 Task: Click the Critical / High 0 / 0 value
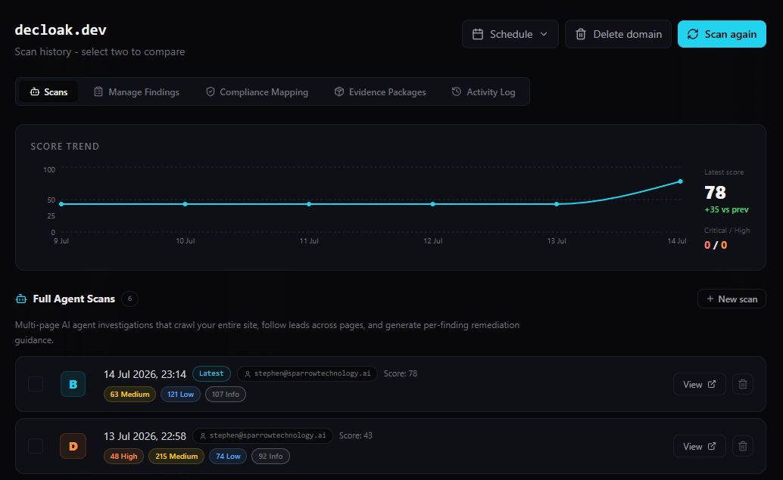[x=716, y=245]
